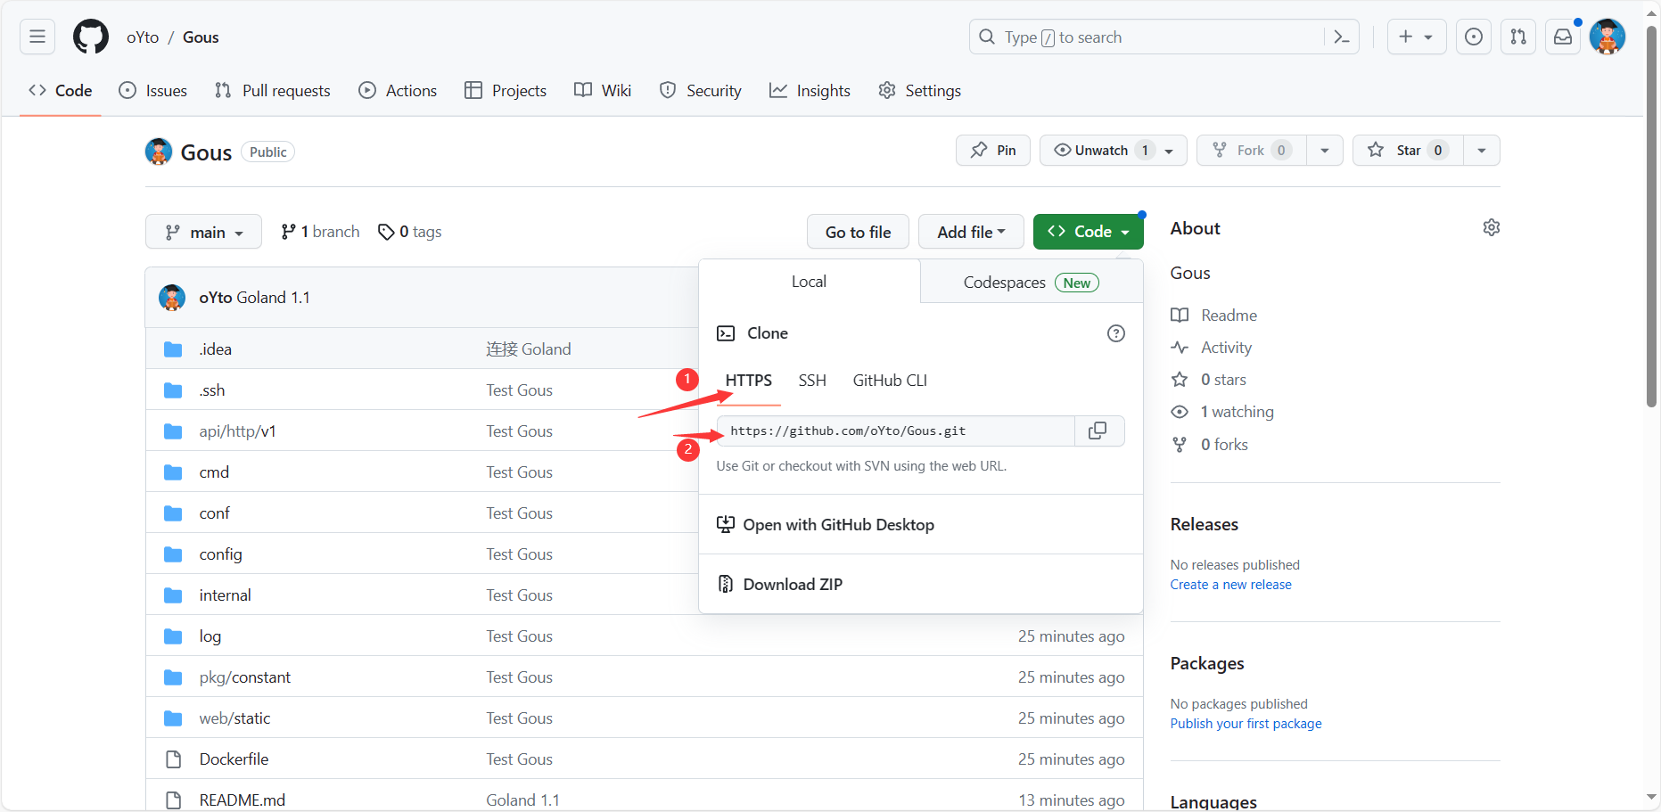Open repository Settings tab
Viewport: 1661px width, 812px height.
pos(919,90)
